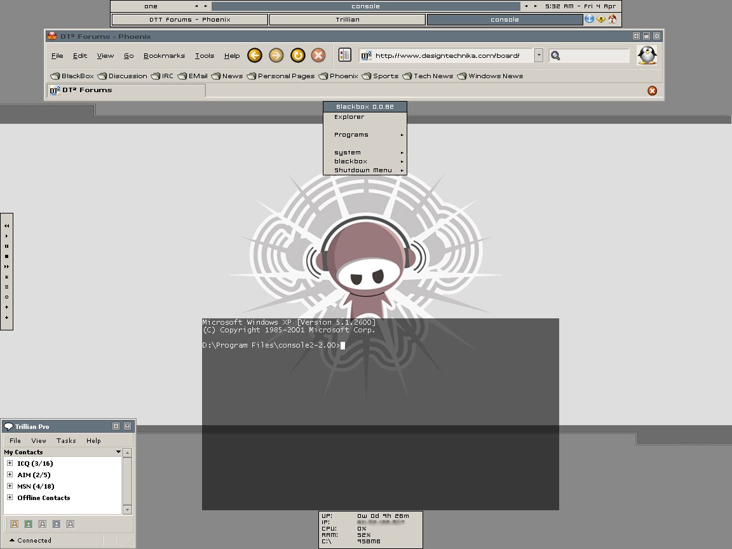732x549 pixels.
Task: Click the blue info tray icon
Action: point(589,18)
